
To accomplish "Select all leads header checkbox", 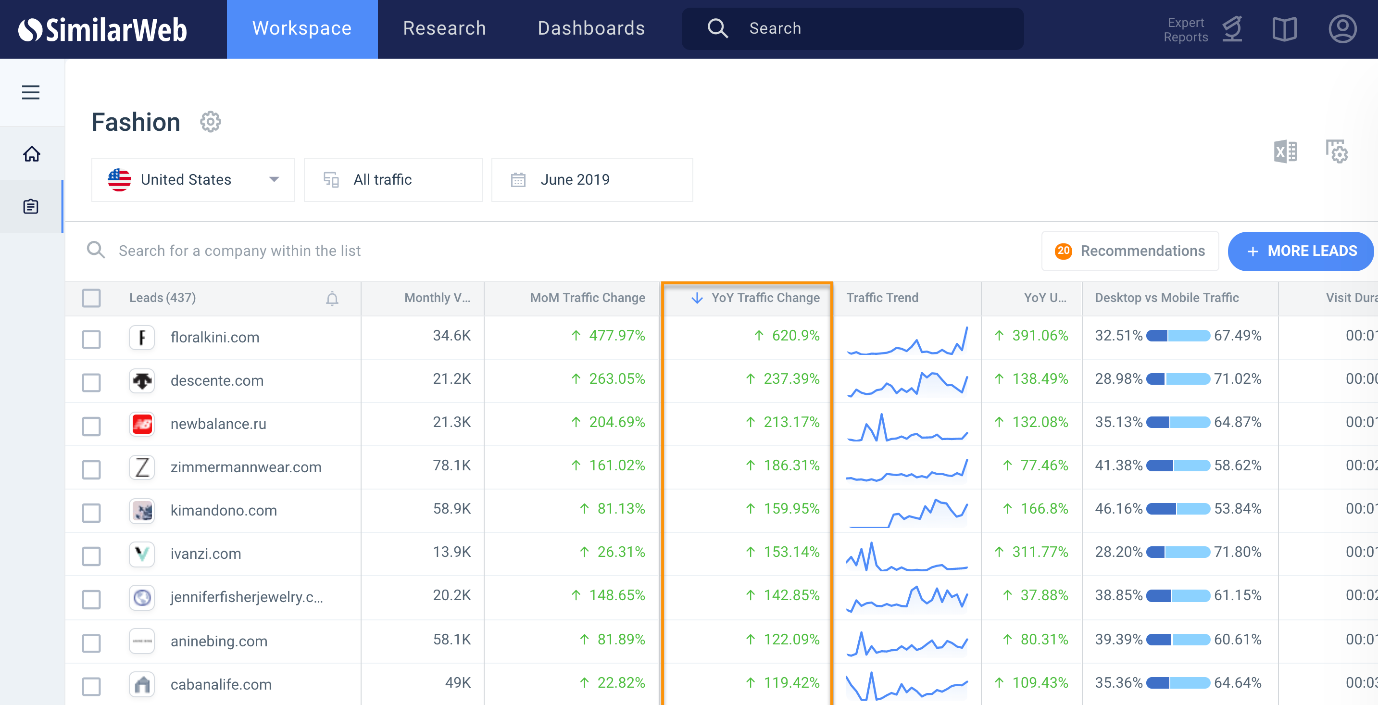I will (x=91, y=298).
